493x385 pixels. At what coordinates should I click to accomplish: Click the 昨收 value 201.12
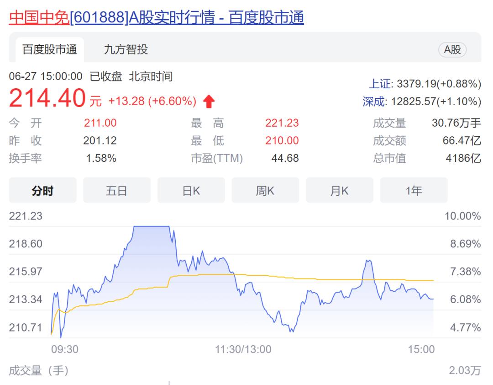point(100,140)
